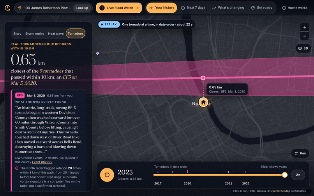Click the large "0.65 km" heading distance

click(x=28, y=59)
